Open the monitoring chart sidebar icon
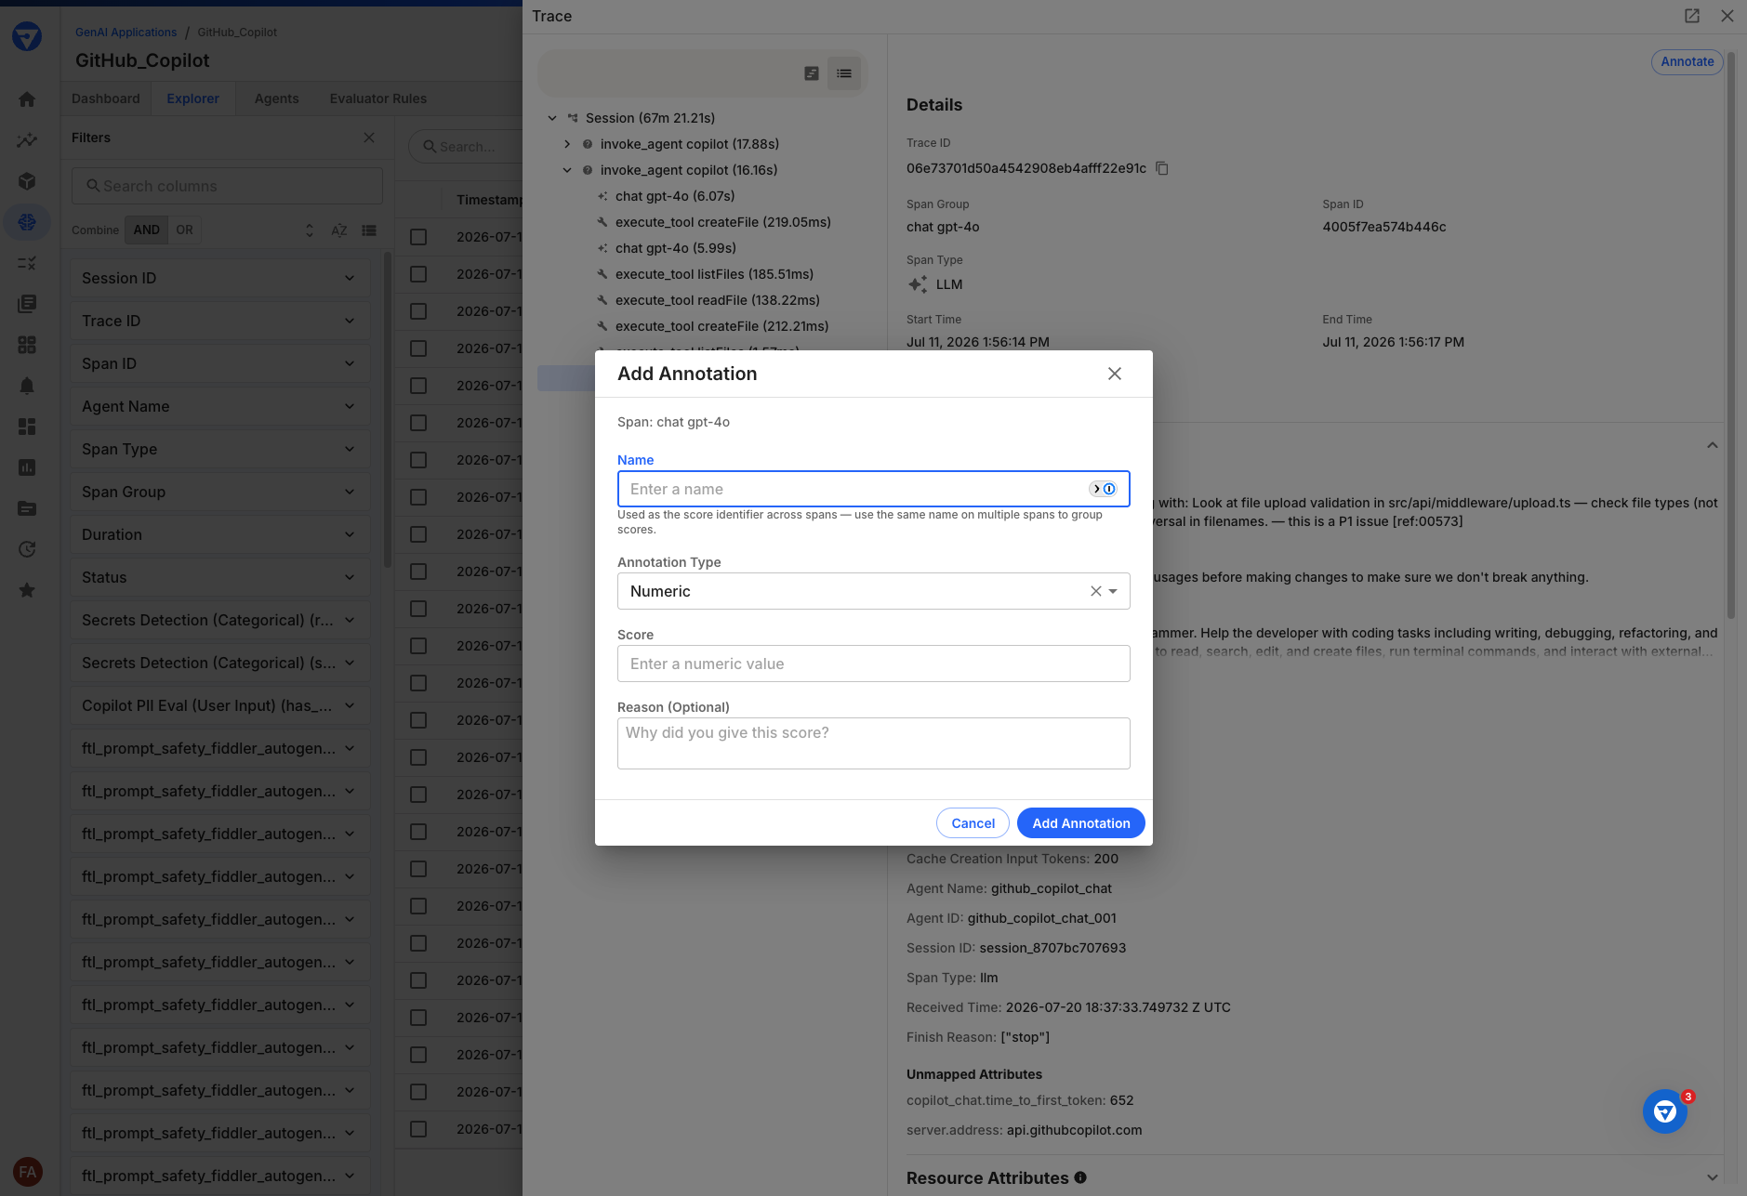 [27, 140]
